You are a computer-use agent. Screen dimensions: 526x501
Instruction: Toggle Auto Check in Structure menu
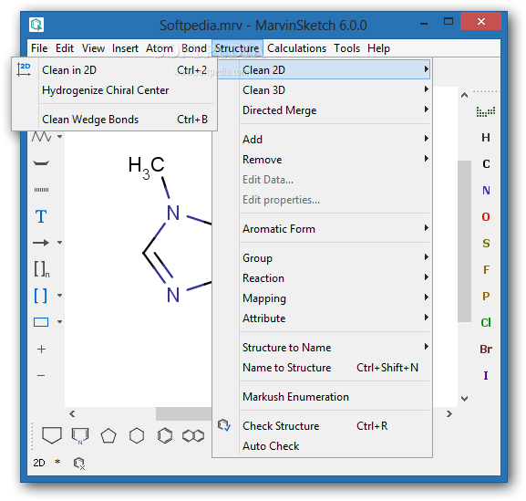[x=323, y=446]
